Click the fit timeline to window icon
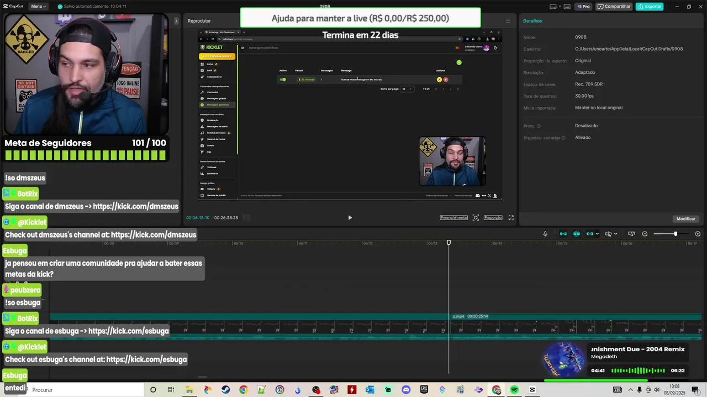The width and height of the screenshot is (707, 397). tap(631, 234)
